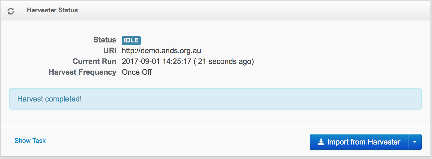Click the refresh icon in the header
The width and height of the screenshot is (432, 159).
click(11, 11)
